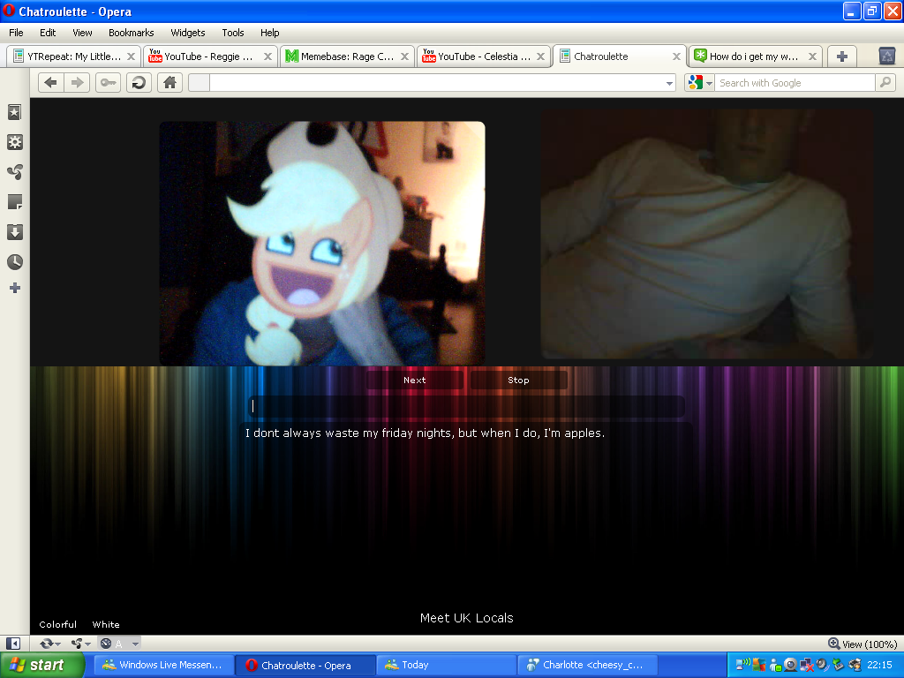Open the View menu
904x678 pixels.
(82, 33)
